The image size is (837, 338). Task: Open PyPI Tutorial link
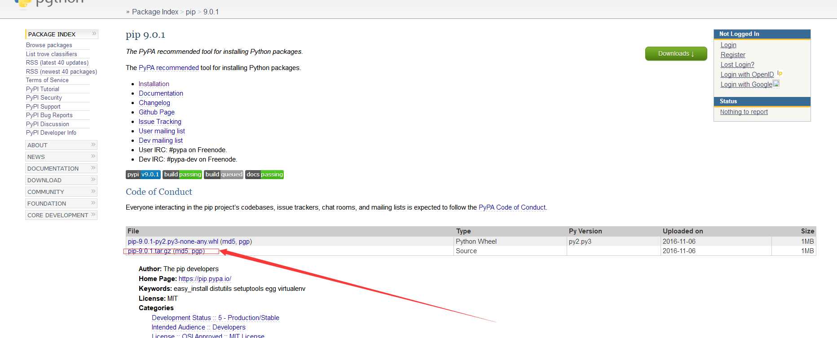click(43, 89)
